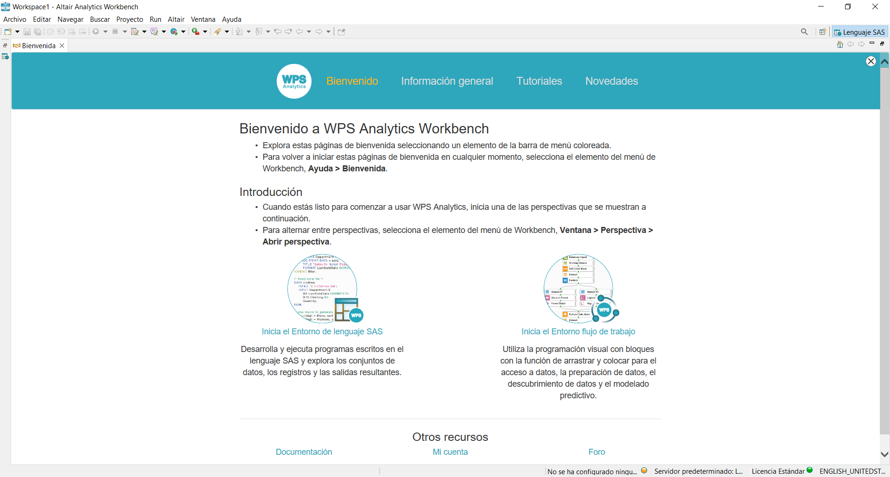
Task: Click the toolbar Forward arrow icon
Action: point(319,31)
